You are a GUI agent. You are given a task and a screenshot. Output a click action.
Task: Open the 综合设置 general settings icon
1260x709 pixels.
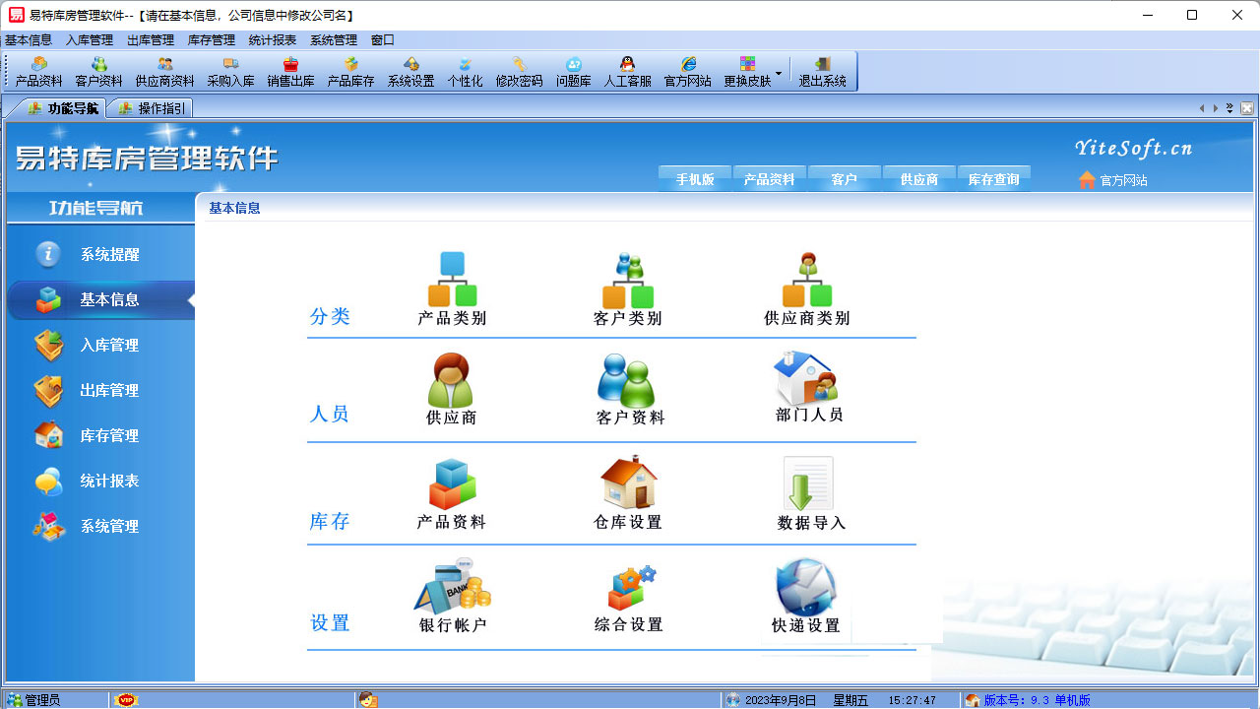[x=627, y=598]
